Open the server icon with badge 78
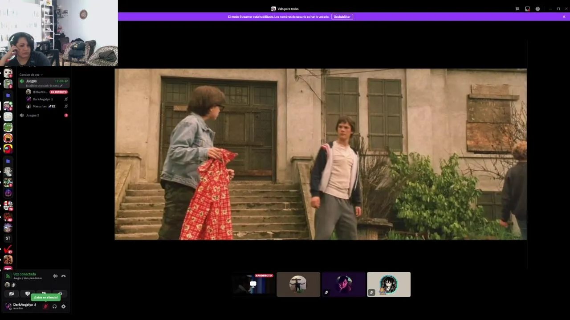The image size is (570, 320). click(x=8, y=205)
